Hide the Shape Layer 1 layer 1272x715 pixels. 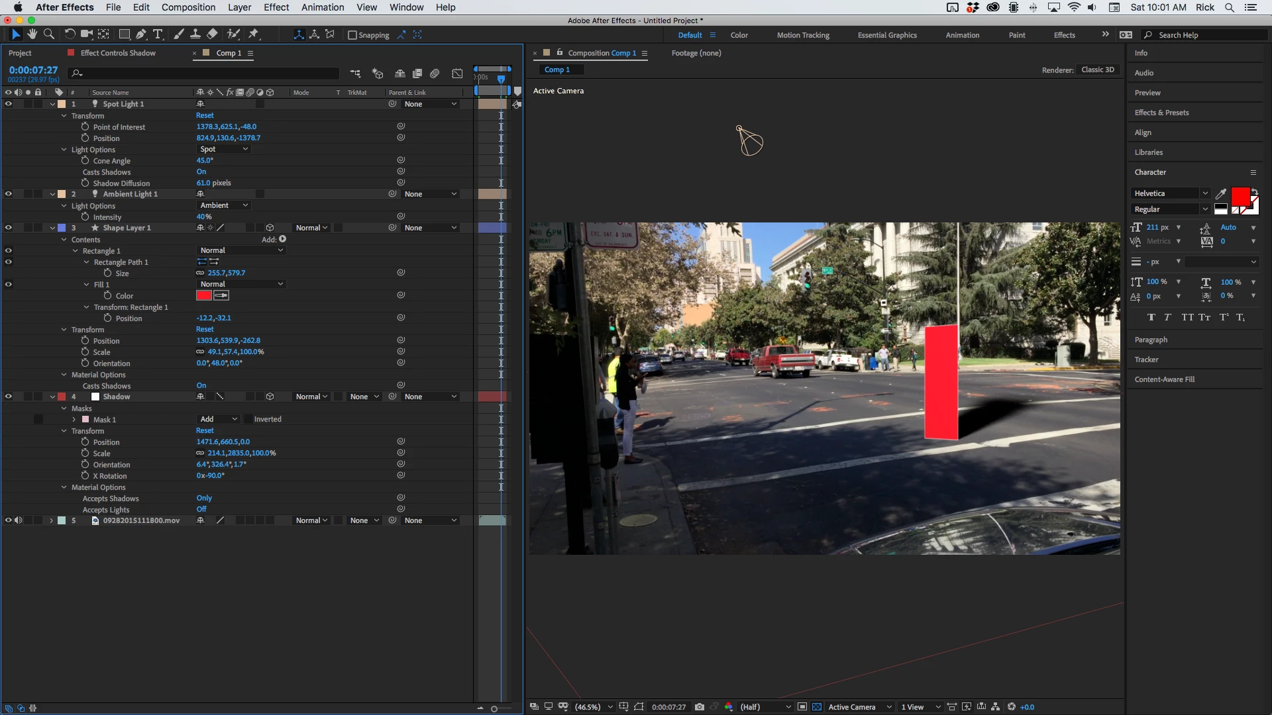click(x=9, y=228)
